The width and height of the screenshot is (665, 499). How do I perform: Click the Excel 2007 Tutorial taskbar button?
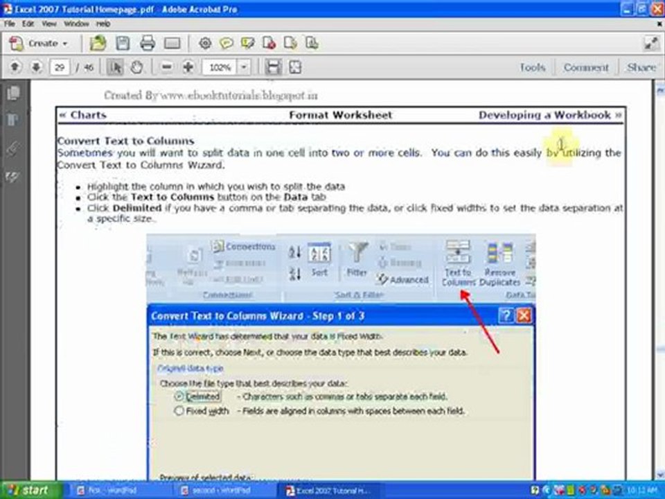click(328, 491)
